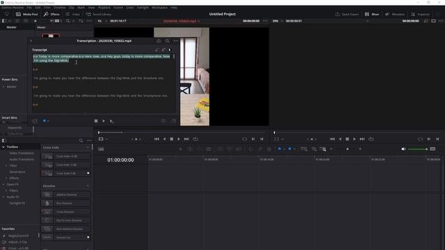This screenshot has width=445, height=250.
Task: Open source clip name dropdown
Action: [198, 21]
